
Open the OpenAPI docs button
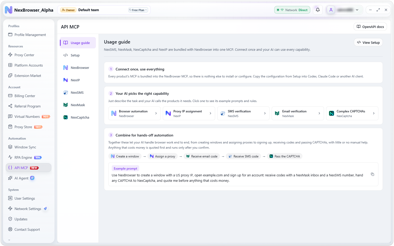tap(370, 27)
